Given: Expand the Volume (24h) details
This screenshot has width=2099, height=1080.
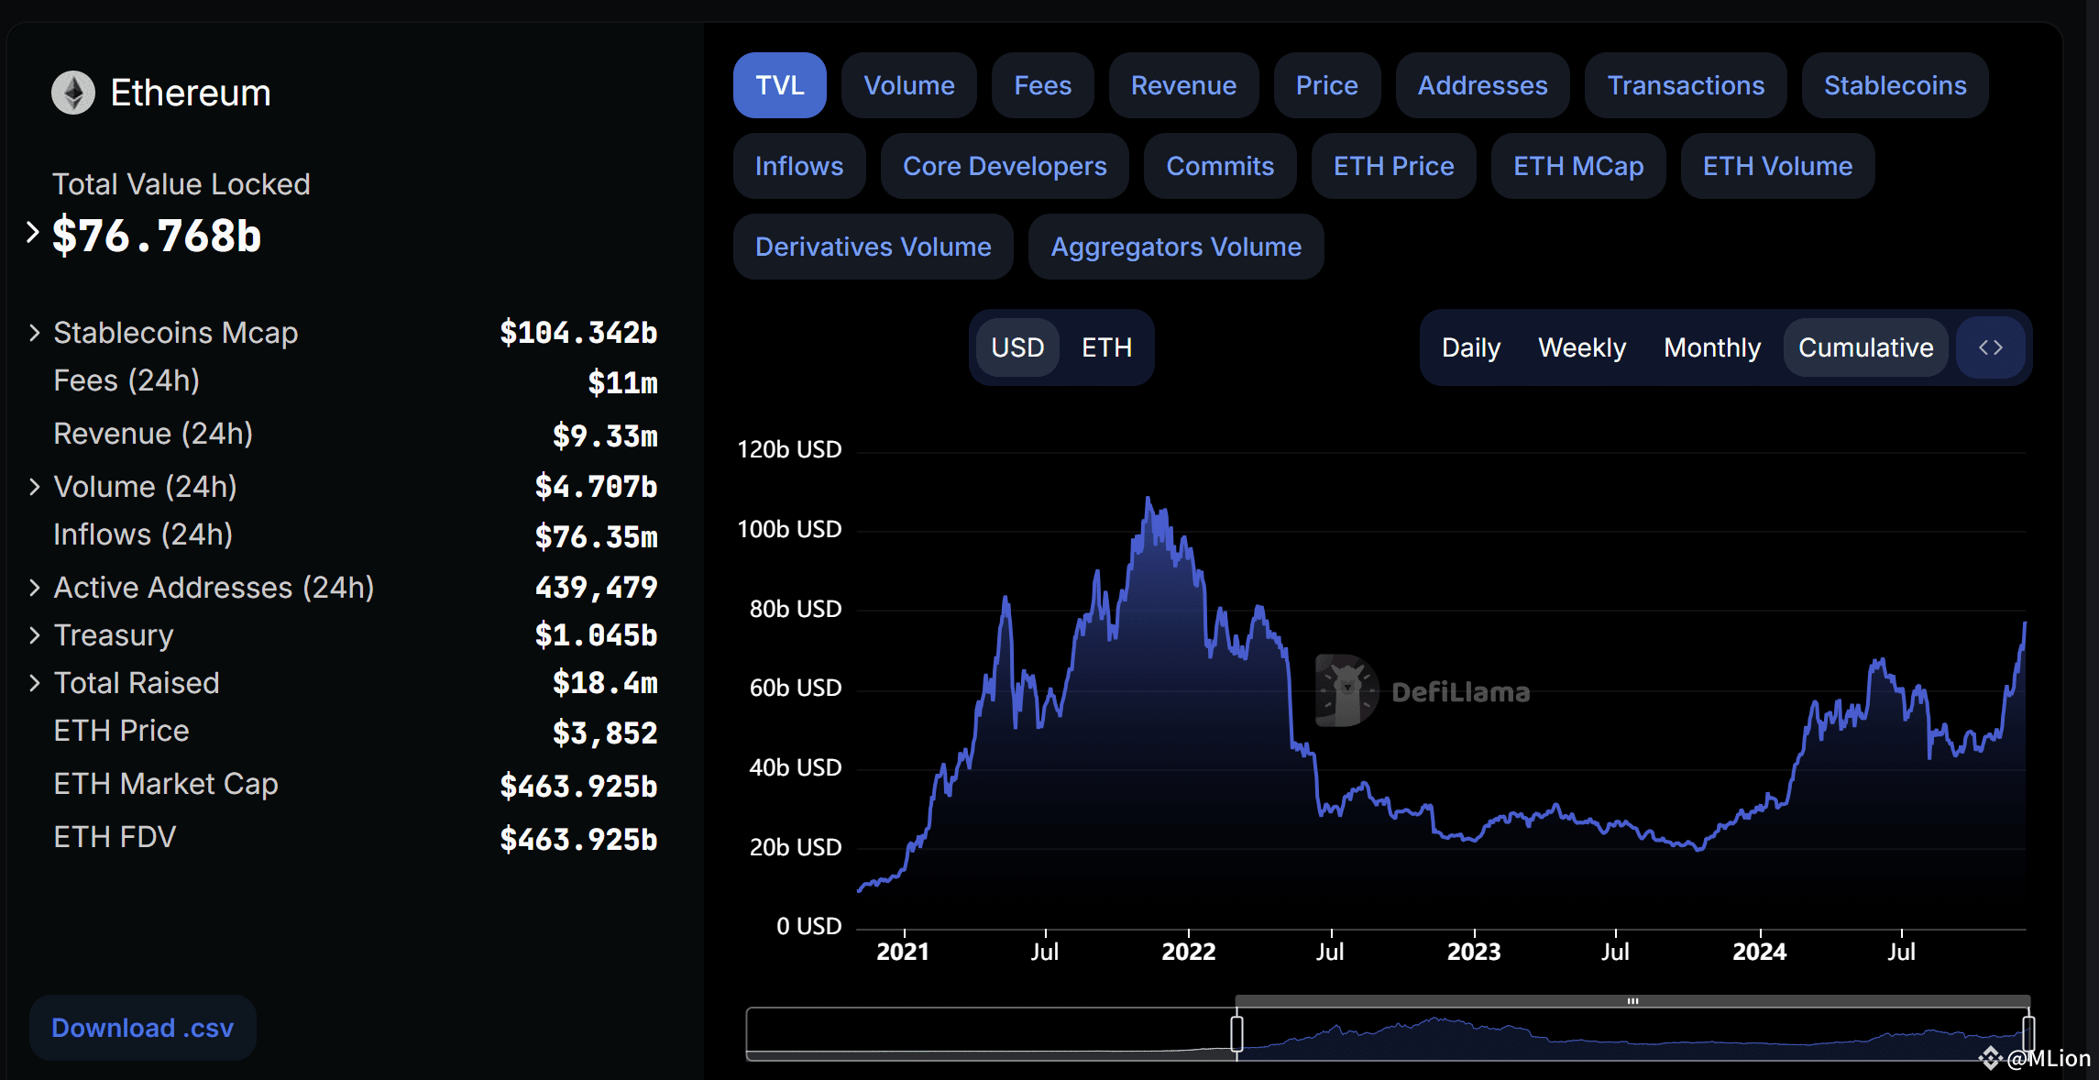Looking at the screenshot, I should (34, 486).
